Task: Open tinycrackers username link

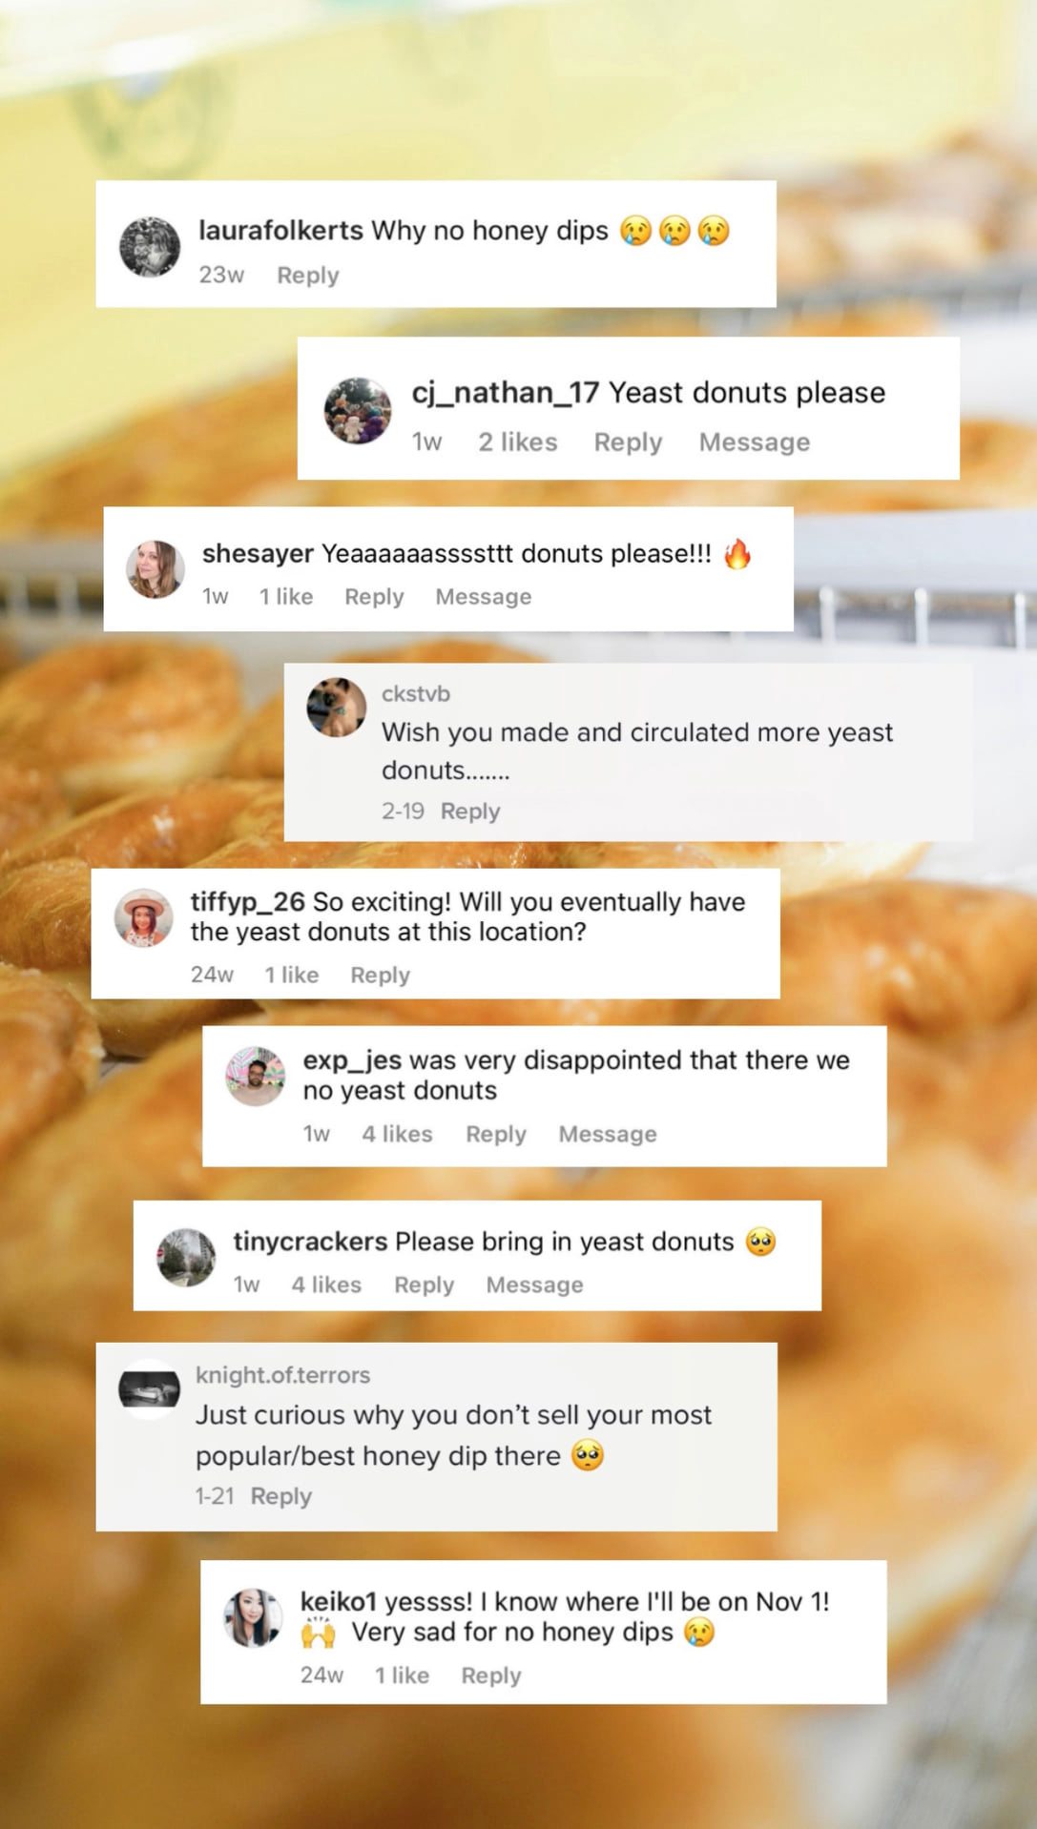Action: coord(310,1242)
